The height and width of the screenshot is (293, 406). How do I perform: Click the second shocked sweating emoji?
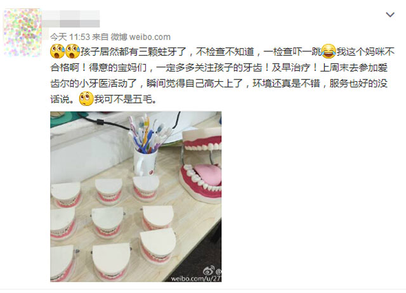(72, 51)
